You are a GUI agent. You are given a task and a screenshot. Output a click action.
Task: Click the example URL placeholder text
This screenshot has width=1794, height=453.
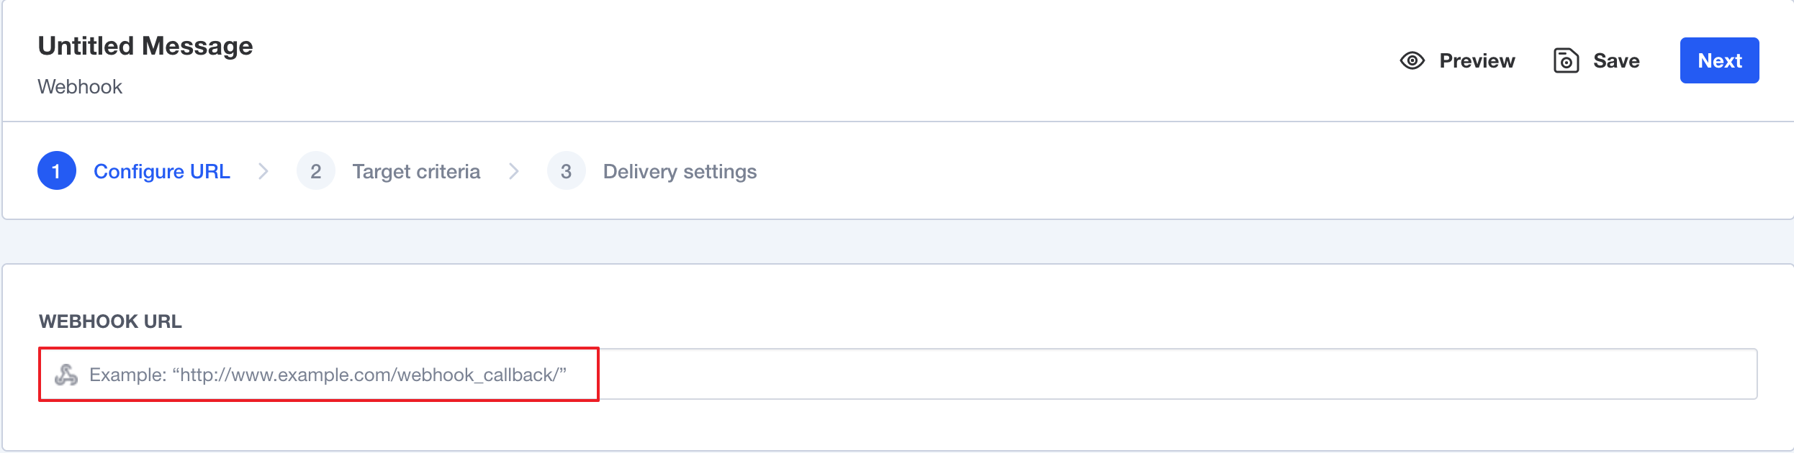(328, 375)
